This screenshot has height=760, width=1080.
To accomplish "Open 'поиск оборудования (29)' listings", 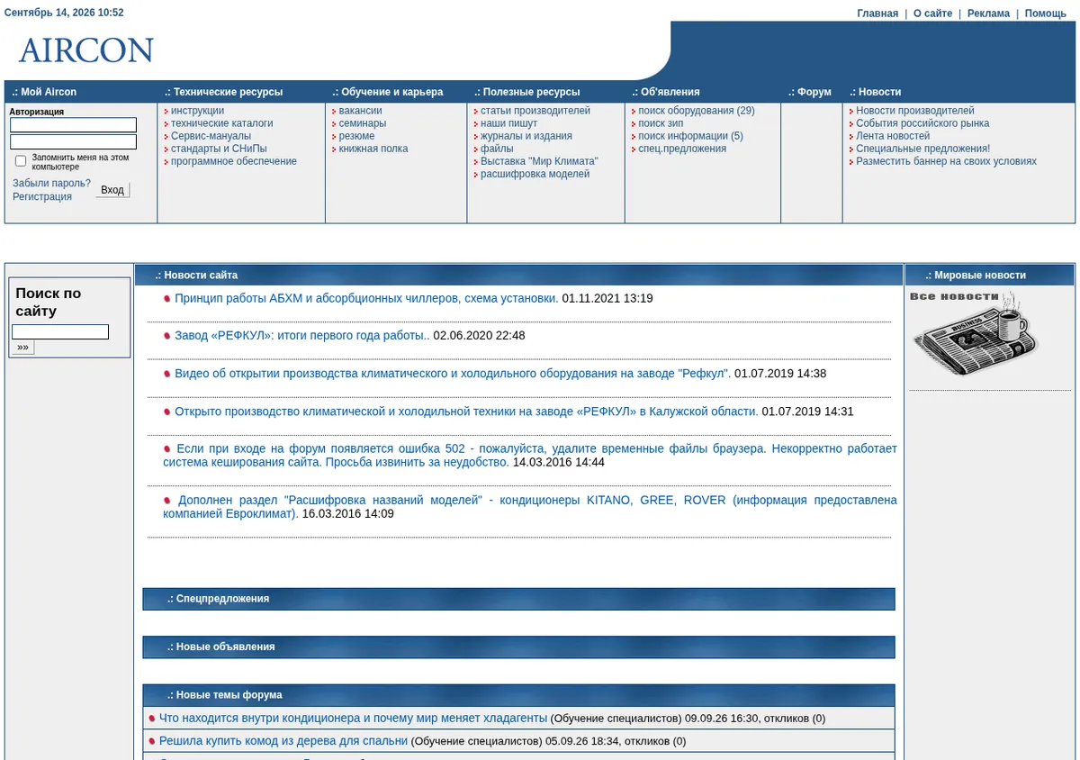I will 697,112.
